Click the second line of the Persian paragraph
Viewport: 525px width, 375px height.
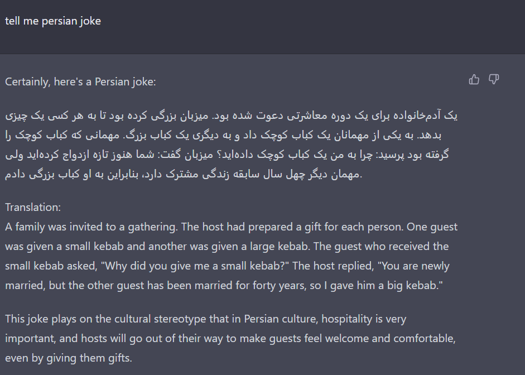point(223,135)
